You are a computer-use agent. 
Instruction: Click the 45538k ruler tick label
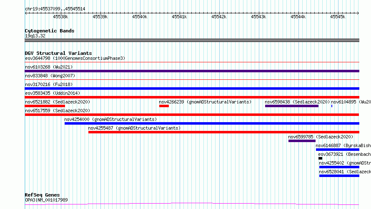(60, 17)
